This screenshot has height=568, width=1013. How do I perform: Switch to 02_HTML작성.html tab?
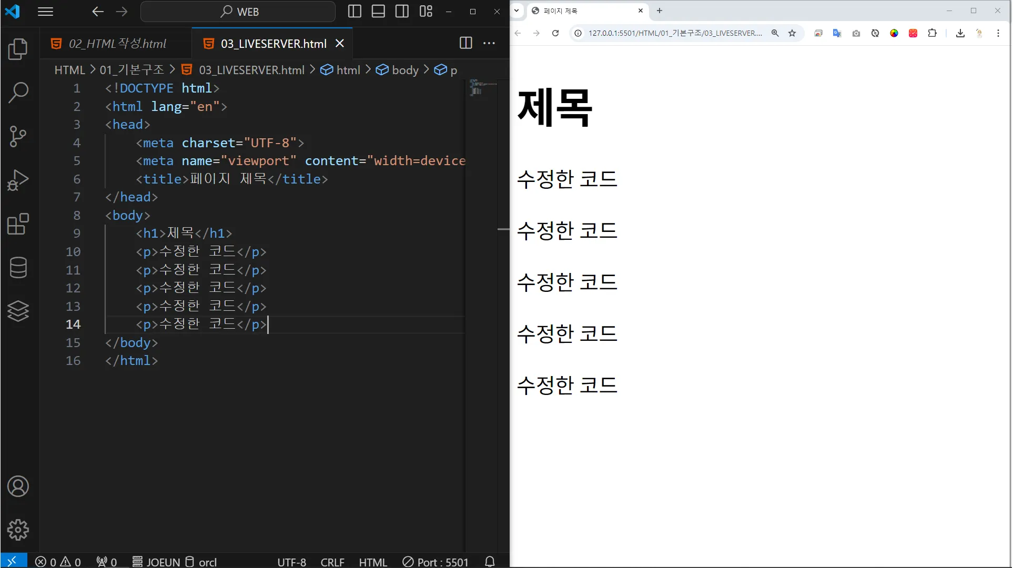click(117, 44)
